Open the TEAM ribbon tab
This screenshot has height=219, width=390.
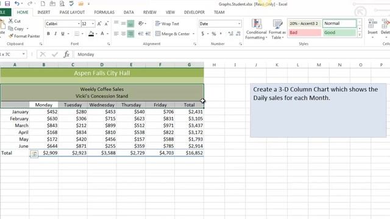tap(219, 12)
